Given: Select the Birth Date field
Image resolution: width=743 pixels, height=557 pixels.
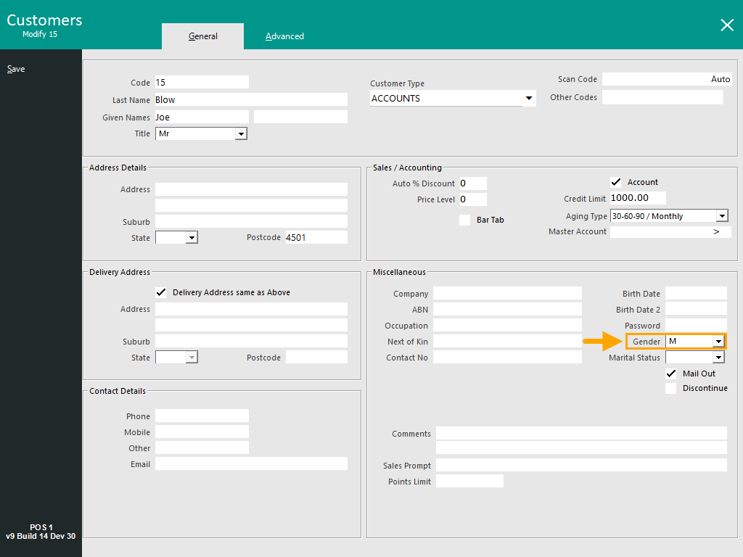Looking at the screenshot, I should [x=696, y=294].
